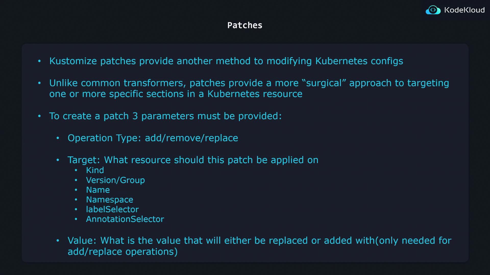This screenshot has height=275, width=490.
Task: Select the line about 3 parameters
Action: click(x=165, y=116)
